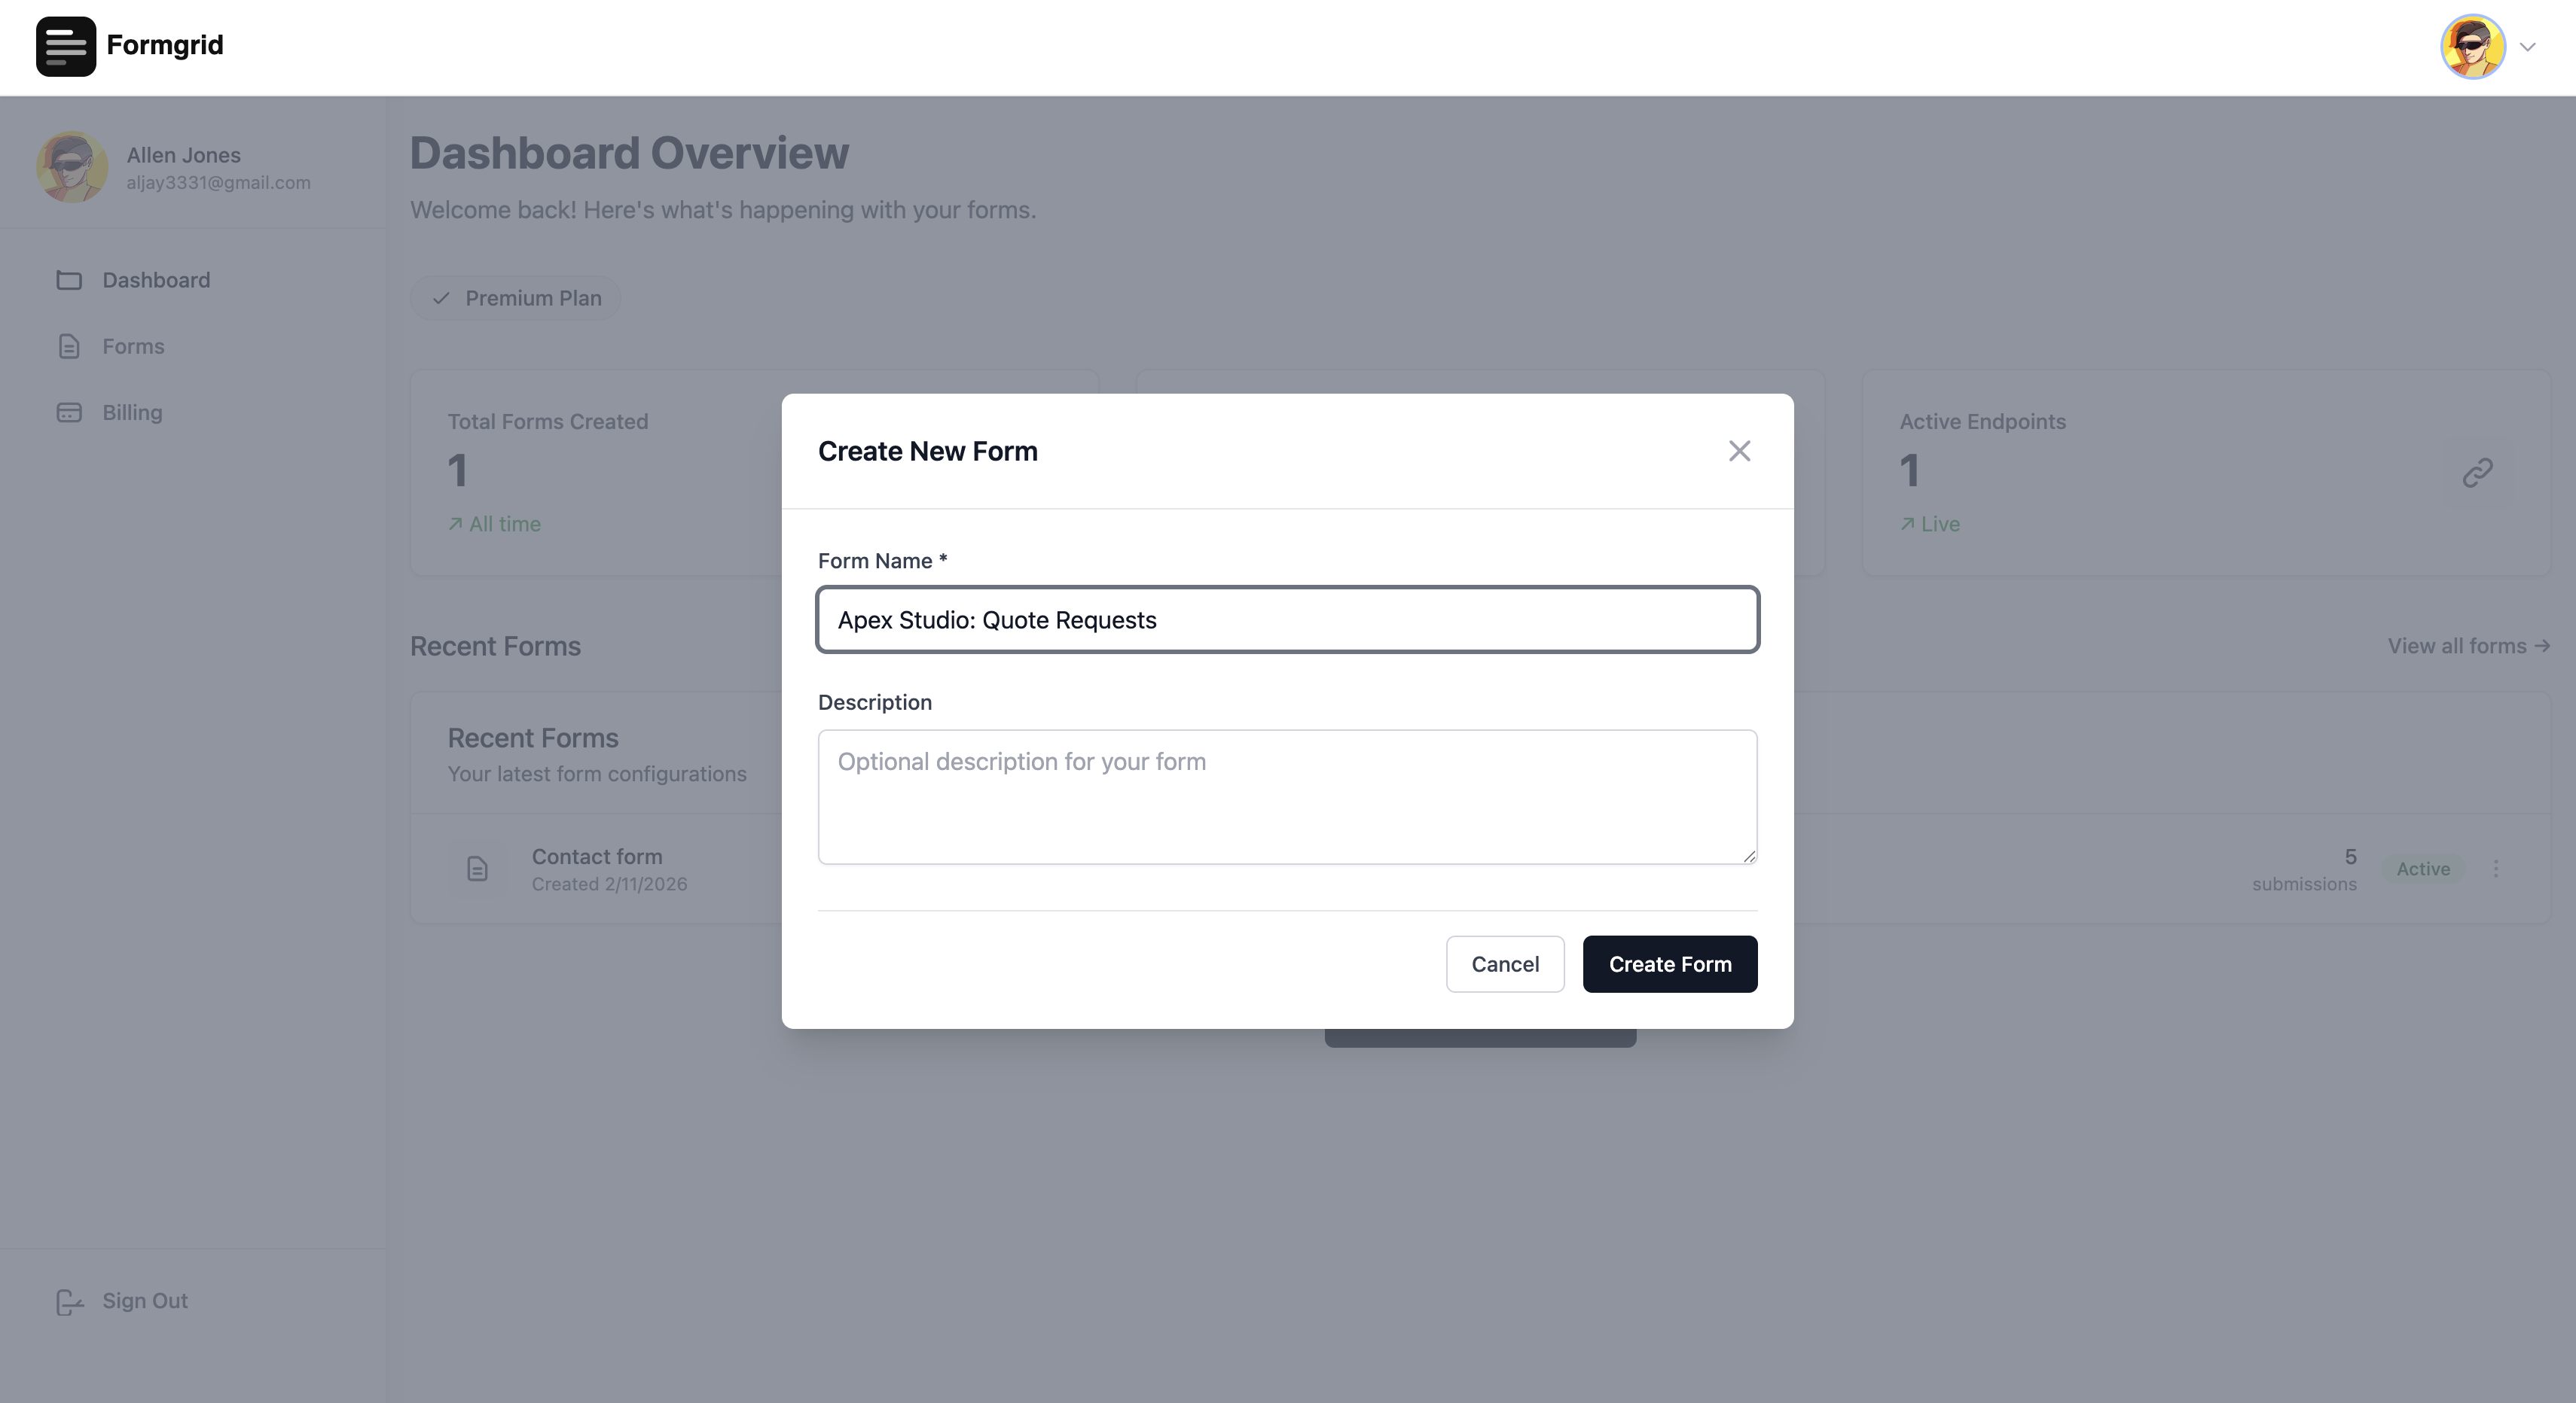Click the Formgrid logo icon

66,46
